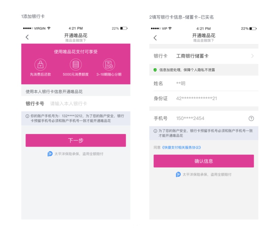Open the help question mark beside 手机号
The image size is (271, 229).
[x=251, y=118]
